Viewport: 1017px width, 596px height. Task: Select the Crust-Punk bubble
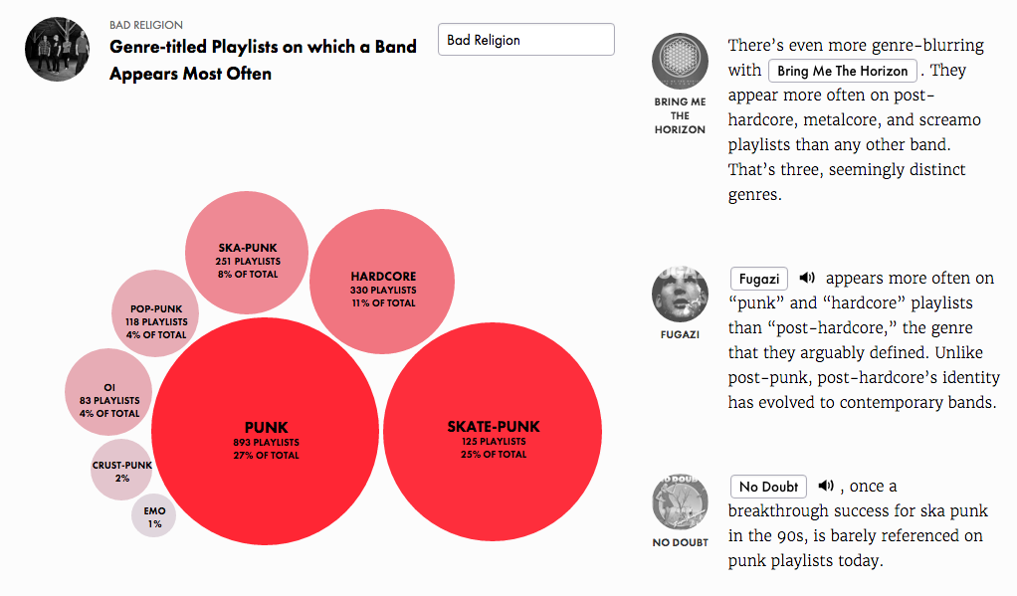(x=121, y=470)
